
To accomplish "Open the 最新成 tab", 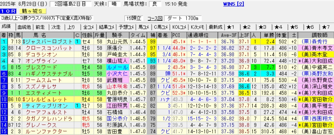I will (x=215, y=27).
